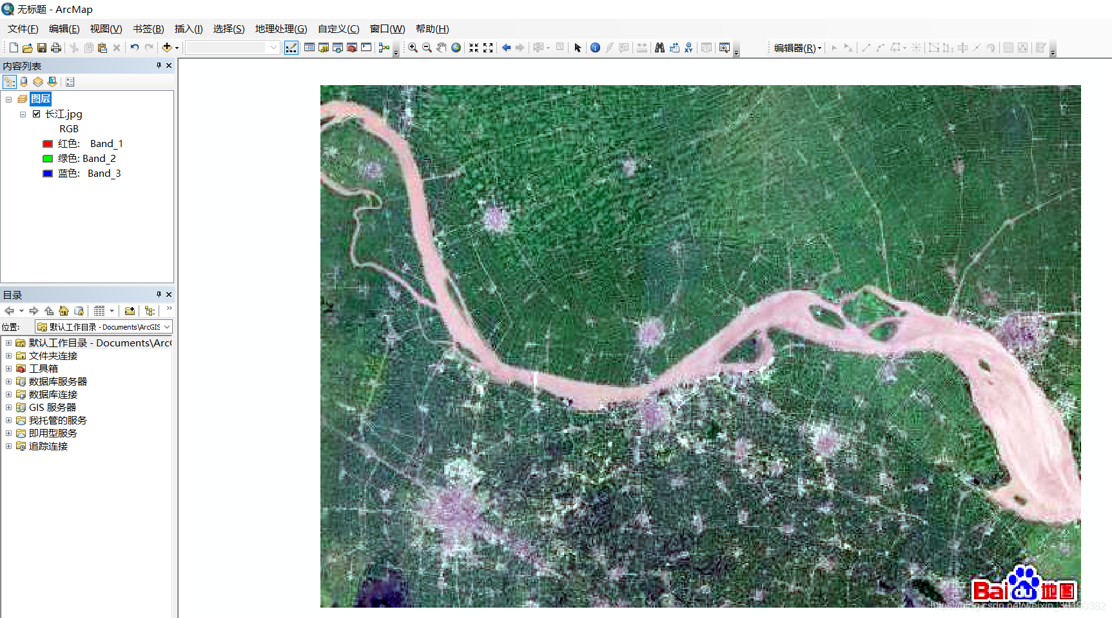The width and height of the screenshot is (1112, 618).
Task: Open Go To XY tool
Action: pos(688,48)
